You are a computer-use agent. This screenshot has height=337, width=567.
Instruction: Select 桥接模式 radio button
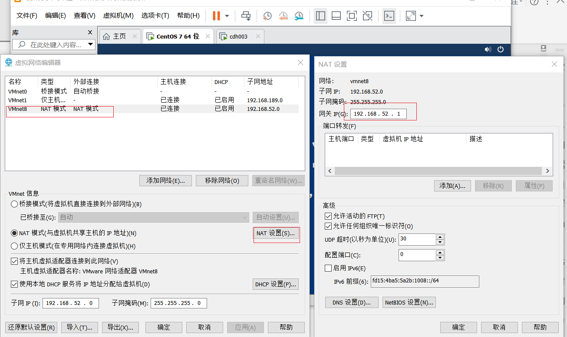pos(14,204)
